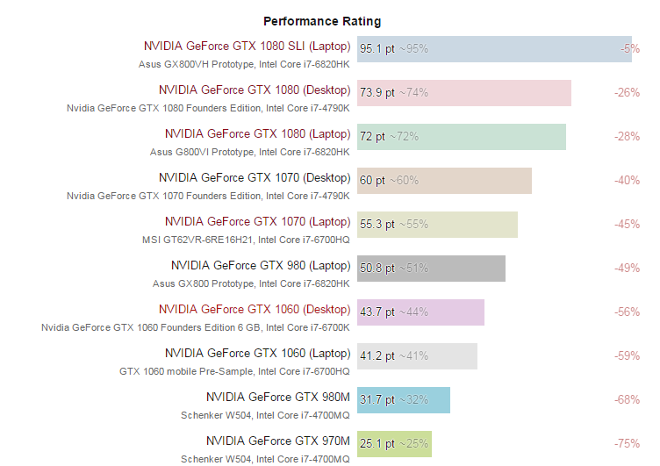Click the NVIDIA GeForce GTX 970M link
Image resolution: width=660 pixels, height=466 pixels.
pyautogui.click(x=277, y=441)
